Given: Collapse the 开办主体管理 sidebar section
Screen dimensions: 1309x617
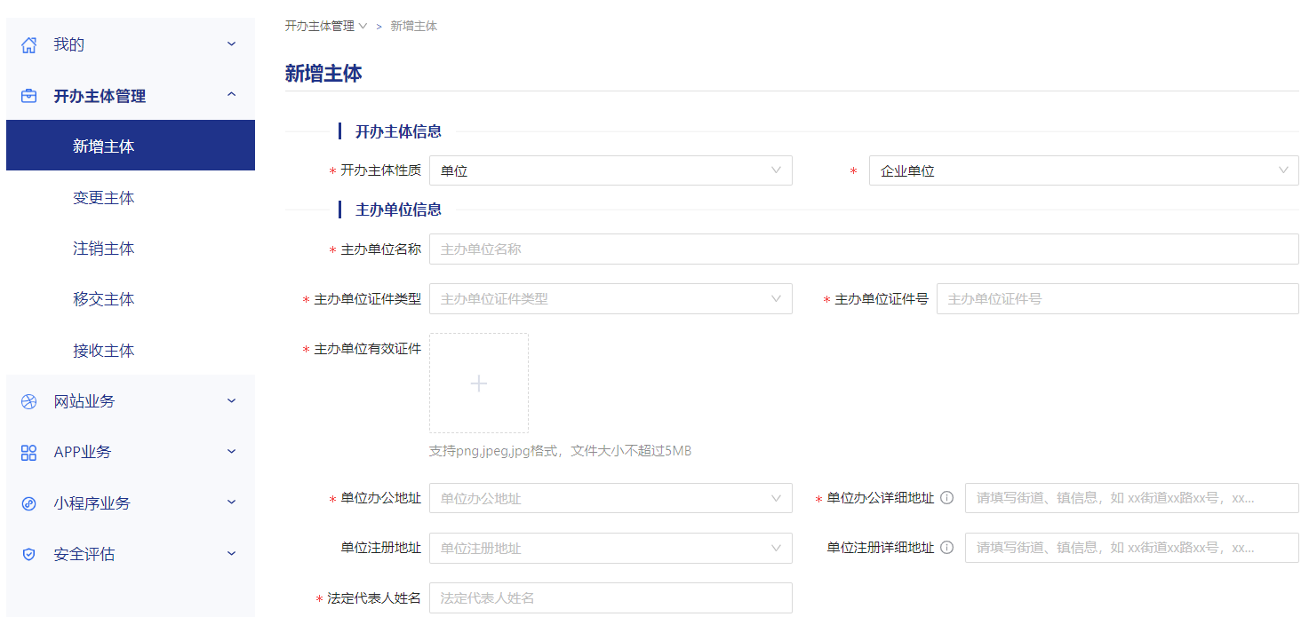Looking at the screenshot, I should coord(230,95).
